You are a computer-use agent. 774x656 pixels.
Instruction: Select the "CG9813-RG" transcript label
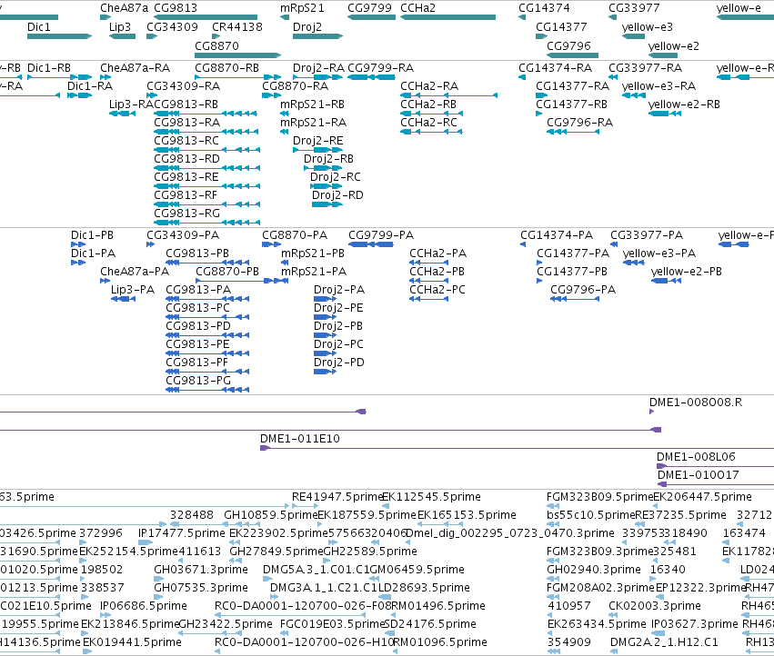(x=186, y=214)
